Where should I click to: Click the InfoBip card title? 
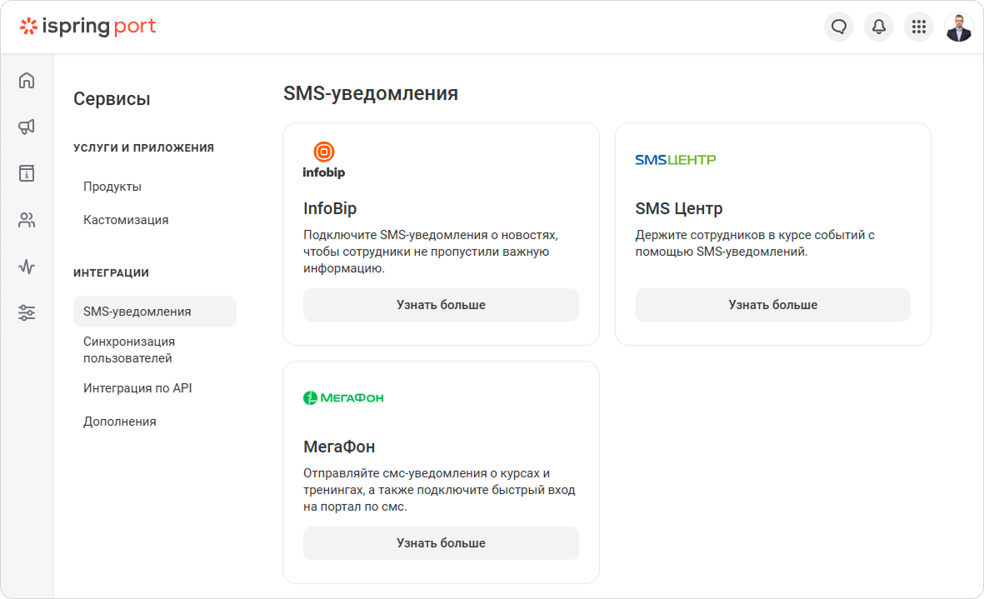(329, 208)
